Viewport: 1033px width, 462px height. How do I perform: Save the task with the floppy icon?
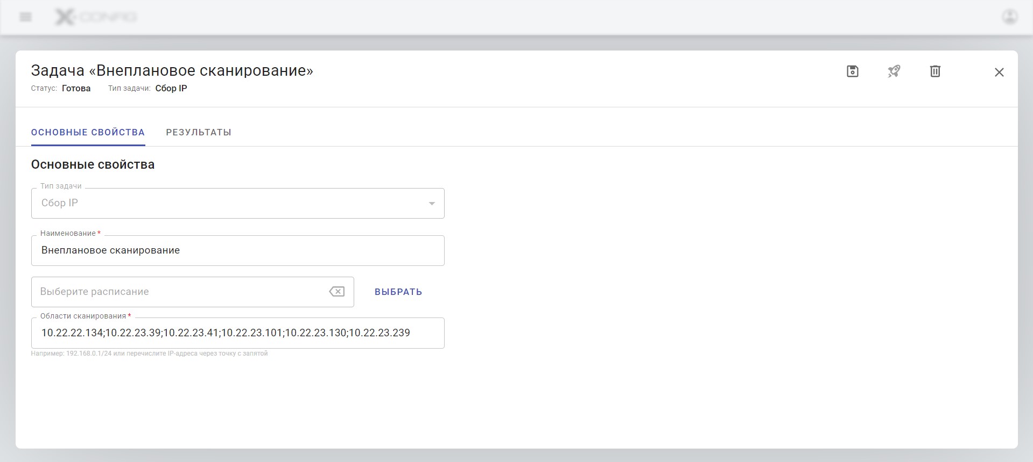tap(853, 71)
